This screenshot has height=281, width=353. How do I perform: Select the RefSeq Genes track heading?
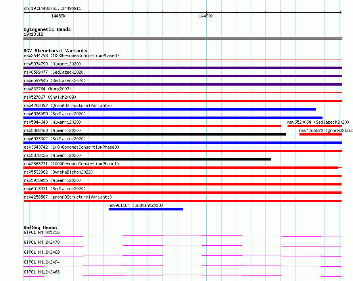(40, 227)
